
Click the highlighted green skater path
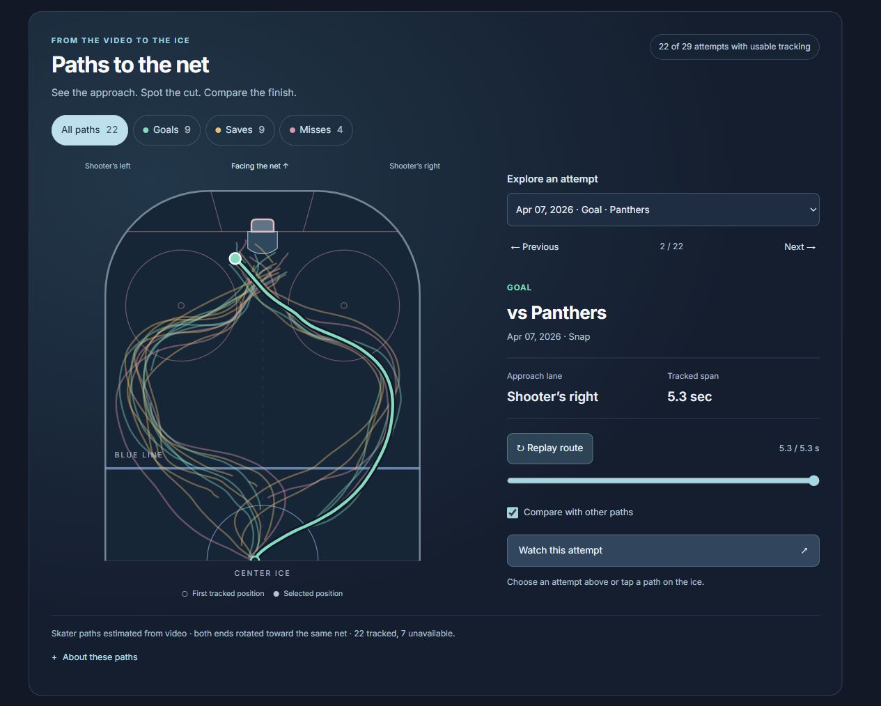coord(392,404)
